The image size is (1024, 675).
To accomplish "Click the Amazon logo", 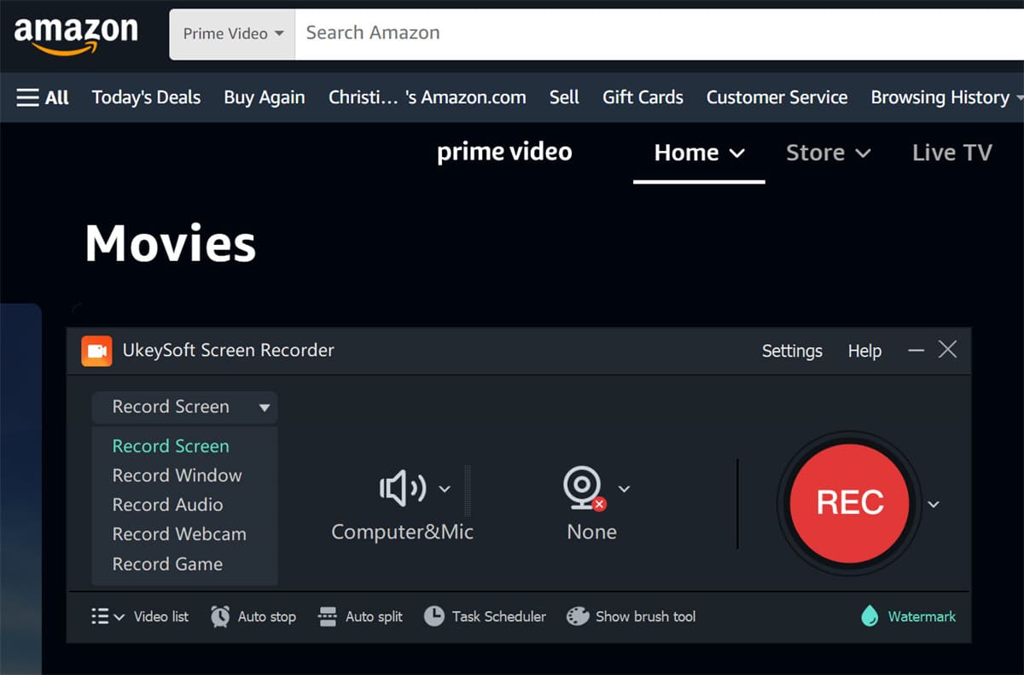I will point(76,35).
